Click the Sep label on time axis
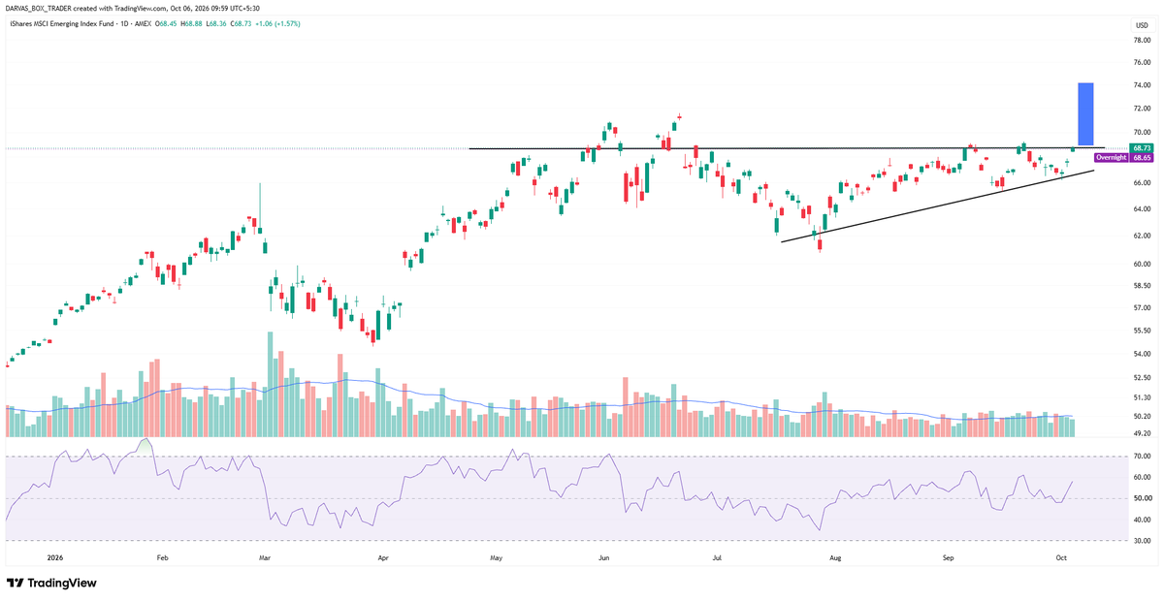This screenshot has height=600, width=1164. coord(950,558)
